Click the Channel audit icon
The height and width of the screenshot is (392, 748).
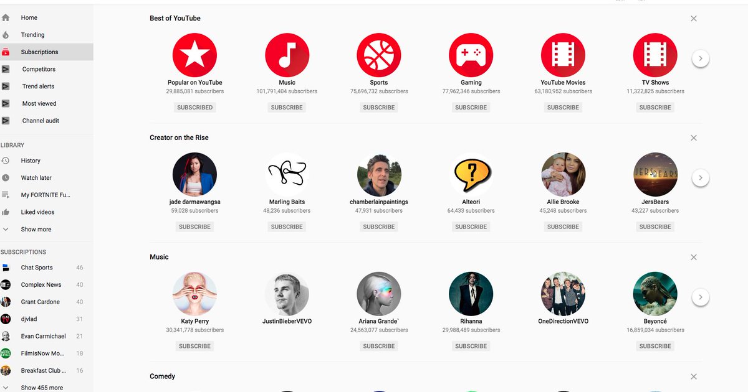(x=6, y=121)
